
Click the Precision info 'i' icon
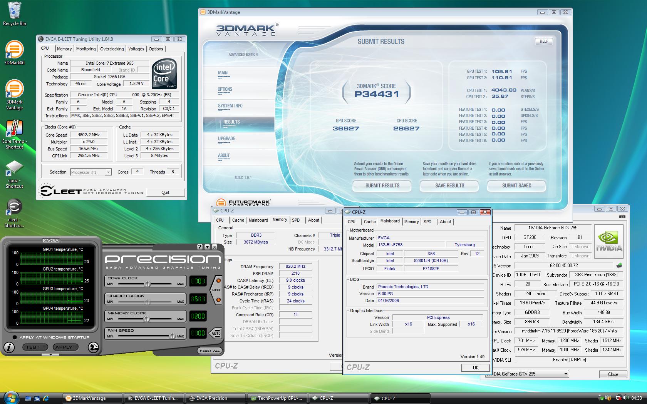click(x=9, y=347)
